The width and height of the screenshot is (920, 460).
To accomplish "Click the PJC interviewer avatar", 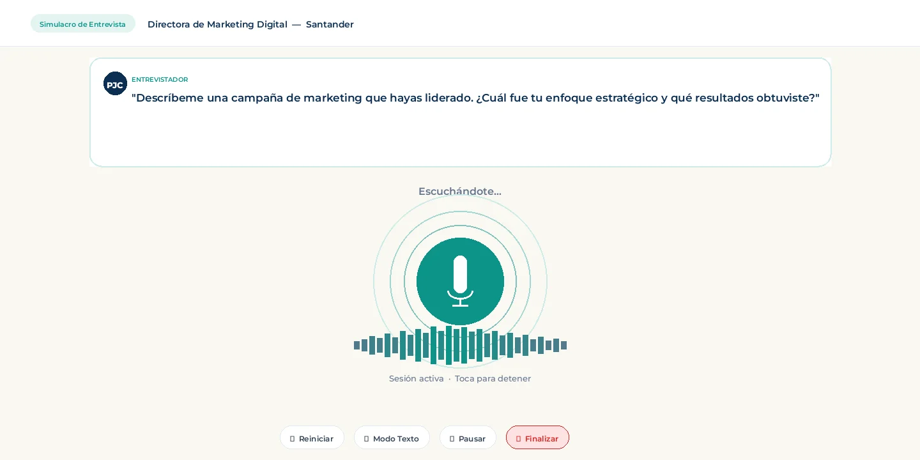I will pos(115,84).
